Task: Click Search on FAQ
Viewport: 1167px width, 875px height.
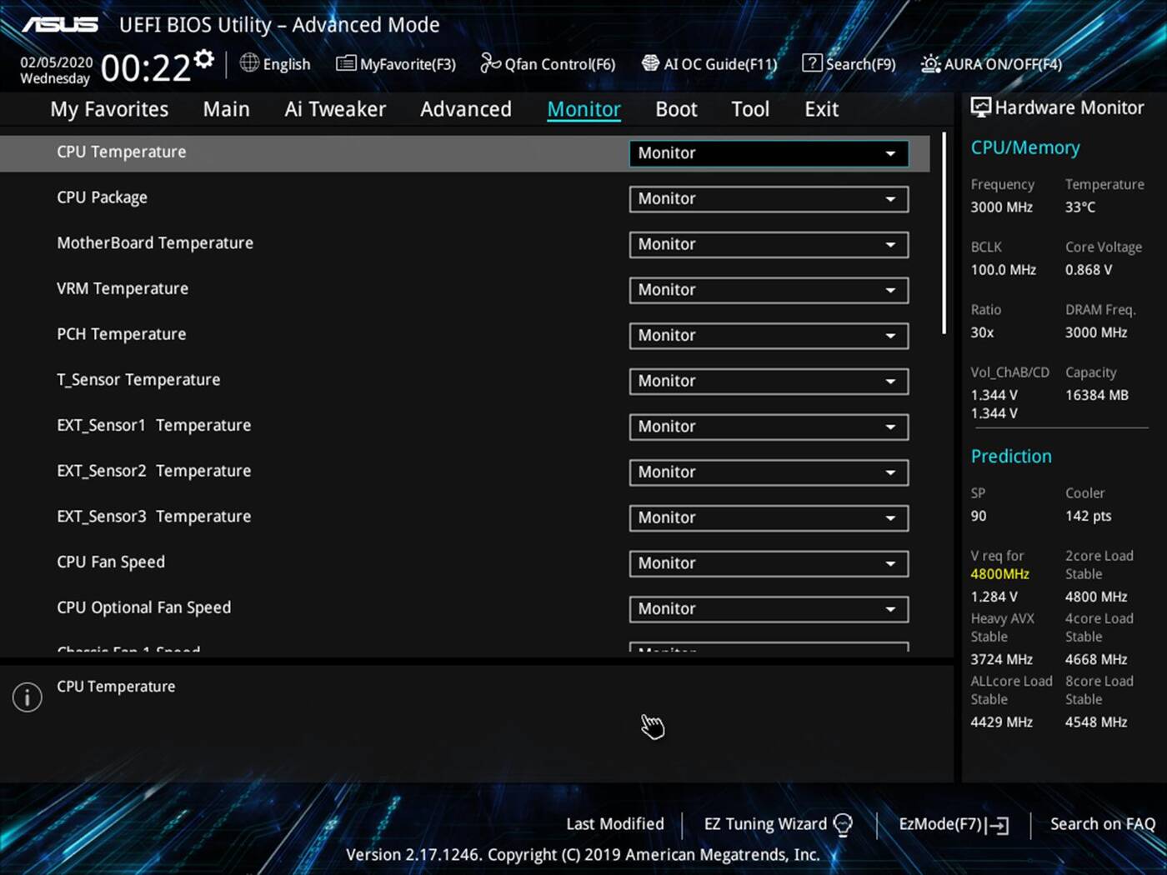Action: tap(1102, 823)
